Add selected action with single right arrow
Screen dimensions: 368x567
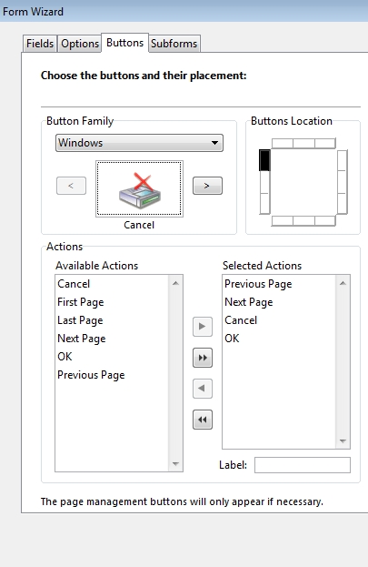[203, 327]
